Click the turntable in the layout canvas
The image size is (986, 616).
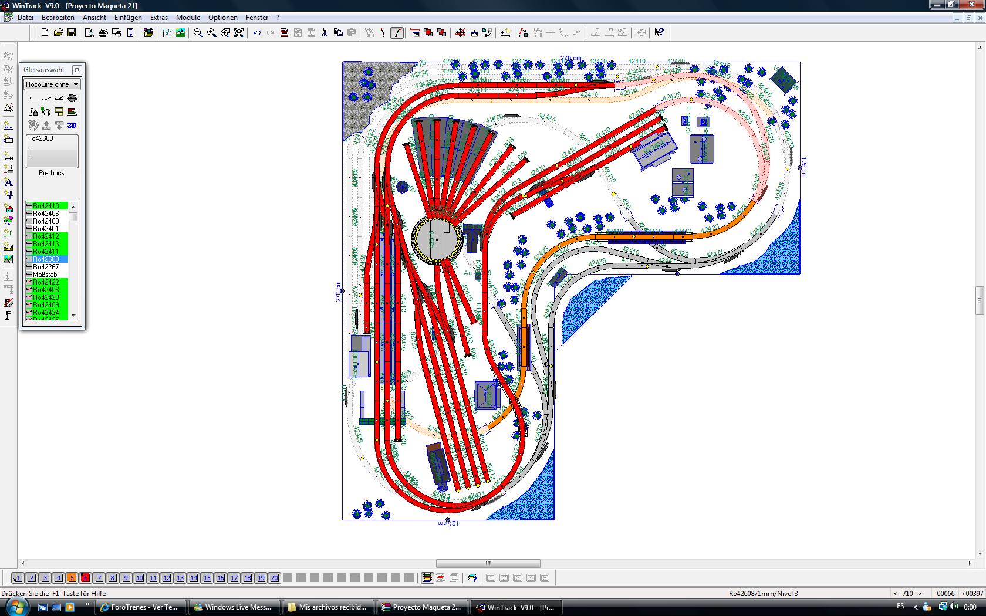(x=437, y=239)
